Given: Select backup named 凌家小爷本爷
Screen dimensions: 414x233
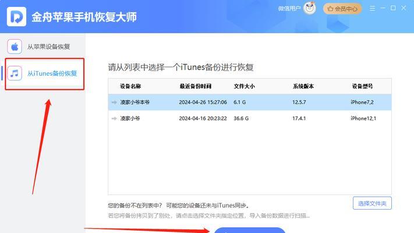Looking at the screenshot, I should [135, 103].
